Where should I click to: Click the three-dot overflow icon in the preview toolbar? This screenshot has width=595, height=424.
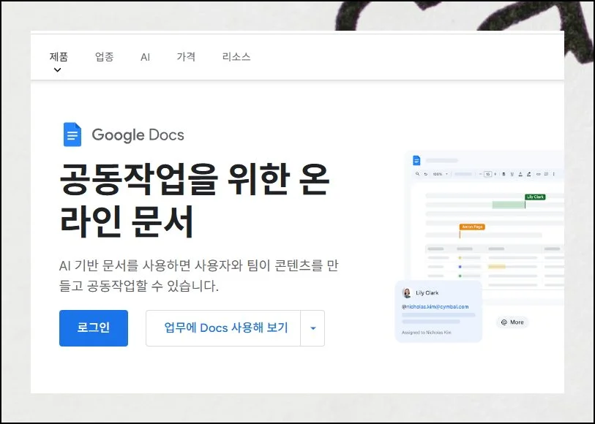[554, 174]
